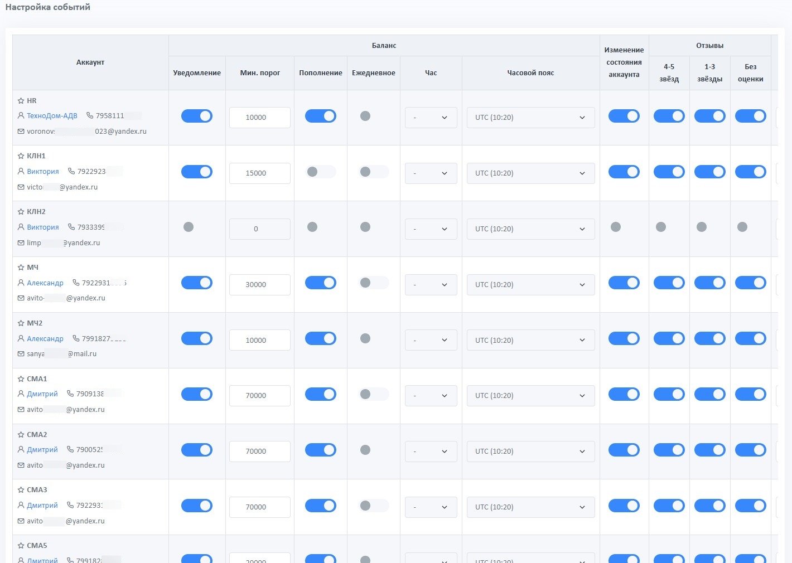The width and height of the screenshot is (792, 563).
Task: Click the user icon beside ТехноДом-АДВ
Action: point(21,116)
